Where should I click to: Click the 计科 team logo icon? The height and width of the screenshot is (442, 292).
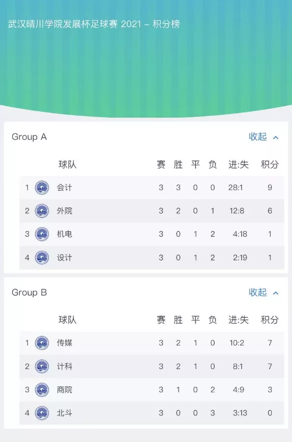(x=42, y=367)
